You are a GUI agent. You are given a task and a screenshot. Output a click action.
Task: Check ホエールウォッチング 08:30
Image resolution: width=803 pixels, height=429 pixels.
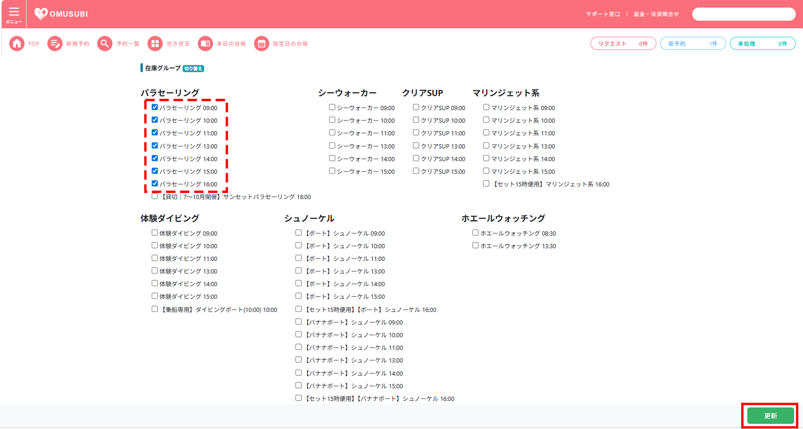coord(475,233)
